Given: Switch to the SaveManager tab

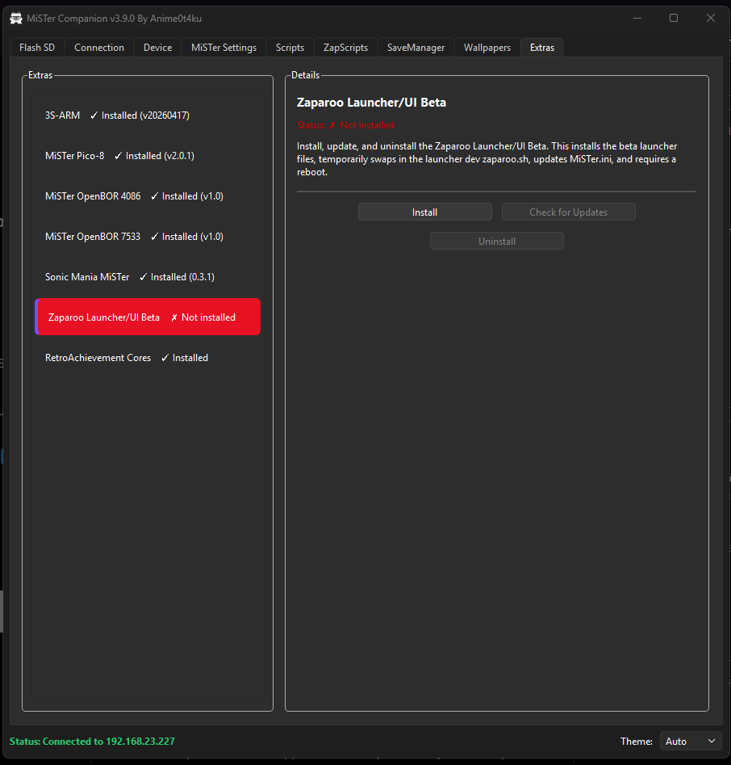Looking at the screenshot, I should coord(416,48).
